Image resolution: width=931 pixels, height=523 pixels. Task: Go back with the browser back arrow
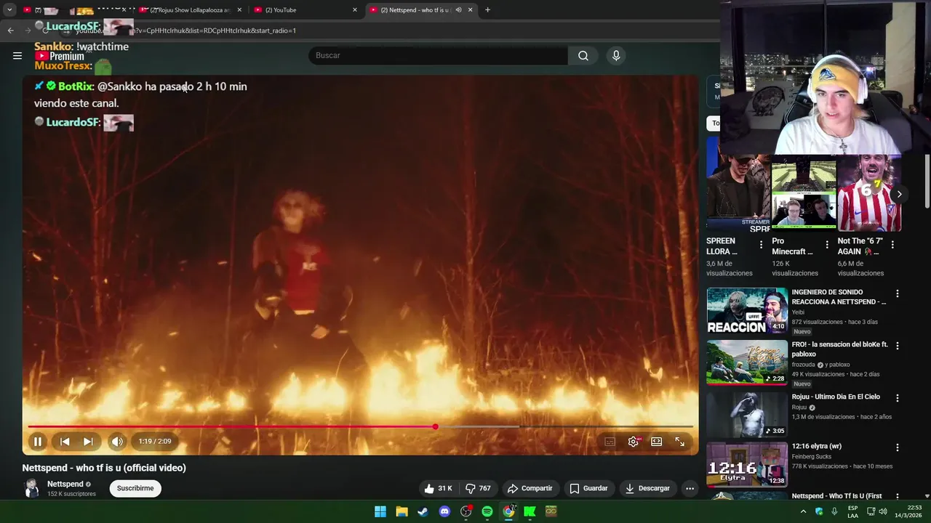coord(10,31)
